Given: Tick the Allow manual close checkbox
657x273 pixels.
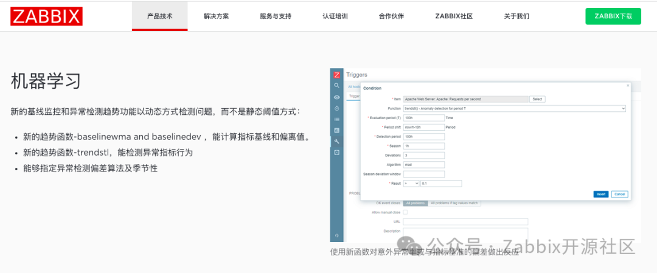Looking at the screenshot, I should (x=405, y=212).
